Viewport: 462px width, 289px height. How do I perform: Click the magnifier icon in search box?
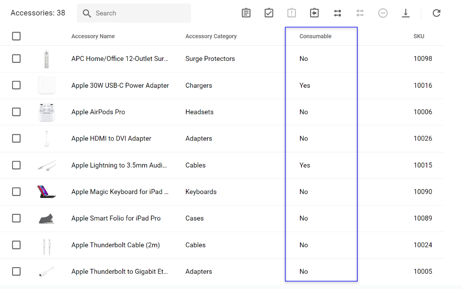(87, 13)
